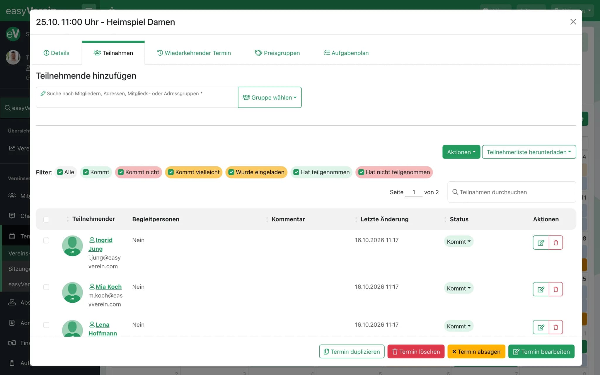Click Termin absagen button

(476, 352)
